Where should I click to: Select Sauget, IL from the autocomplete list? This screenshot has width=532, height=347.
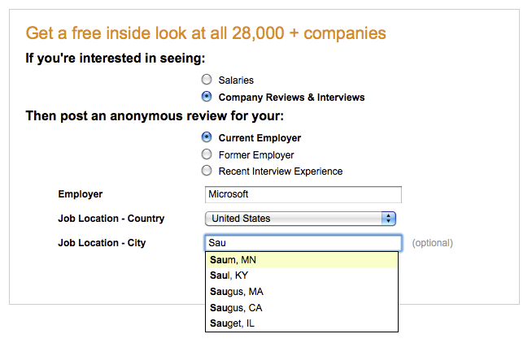tap(302, 323)
